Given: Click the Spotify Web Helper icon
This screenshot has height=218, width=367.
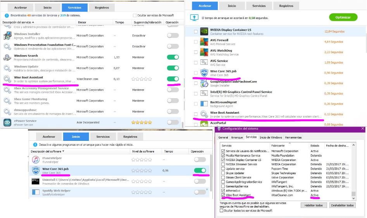Looking at the screenshot, I should [36, 192].
